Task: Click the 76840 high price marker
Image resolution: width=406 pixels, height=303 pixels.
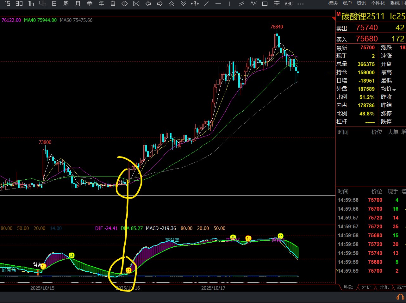Action: 276,27
